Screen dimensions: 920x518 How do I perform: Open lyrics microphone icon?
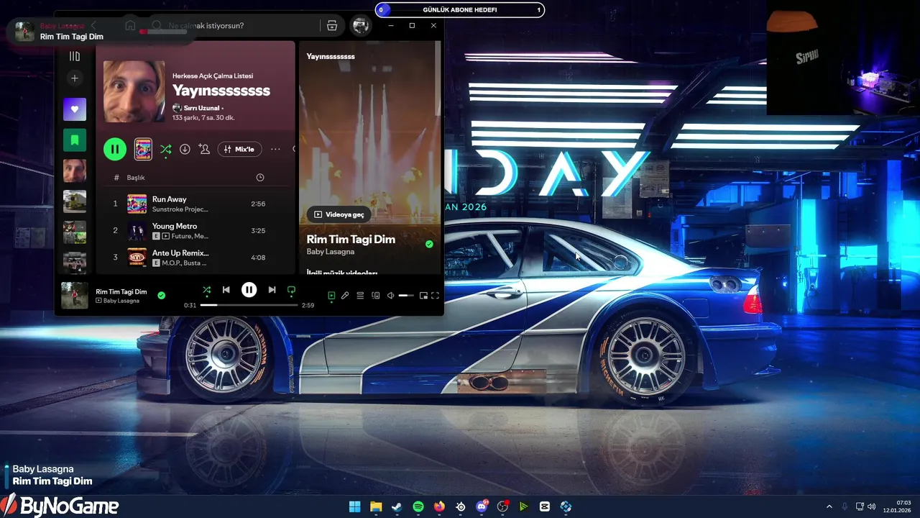click(345, 295)
